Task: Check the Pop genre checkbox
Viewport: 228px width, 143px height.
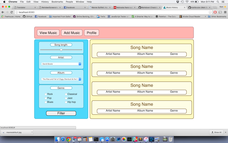Action: [x=46, y=98]
